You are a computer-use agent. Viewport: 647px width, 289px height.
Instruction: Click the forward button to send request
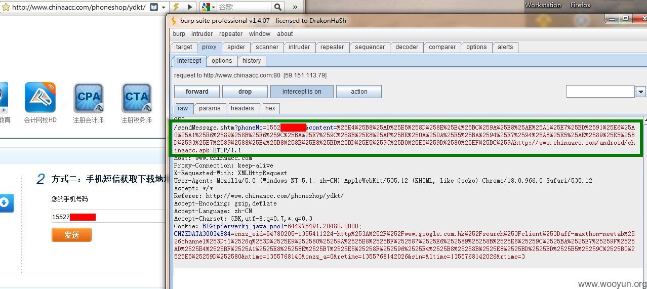coord(197,92)
